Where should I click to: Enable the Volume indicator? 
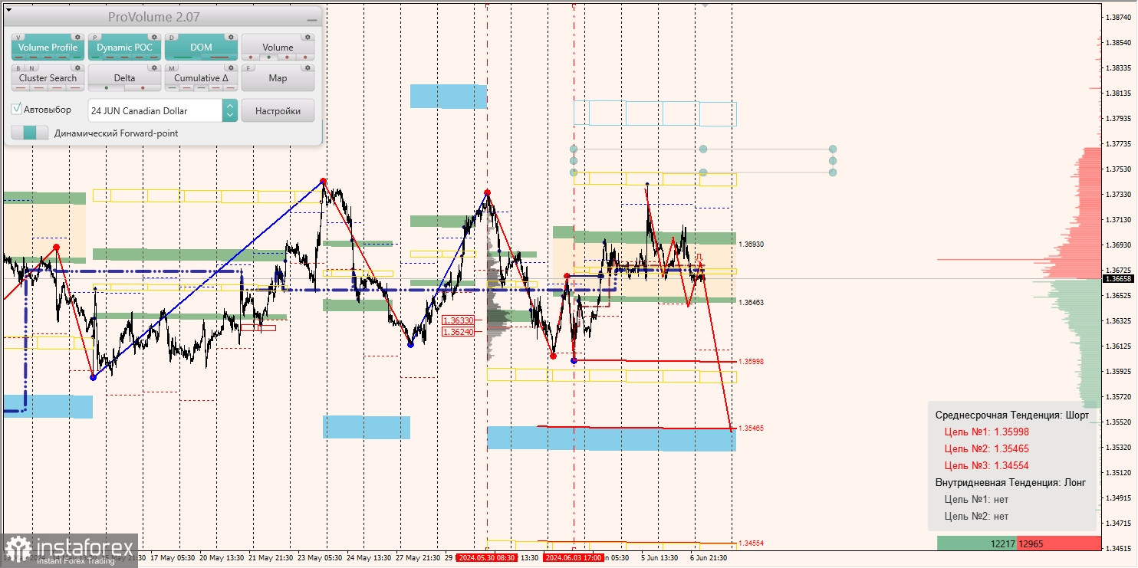(278, 48)
